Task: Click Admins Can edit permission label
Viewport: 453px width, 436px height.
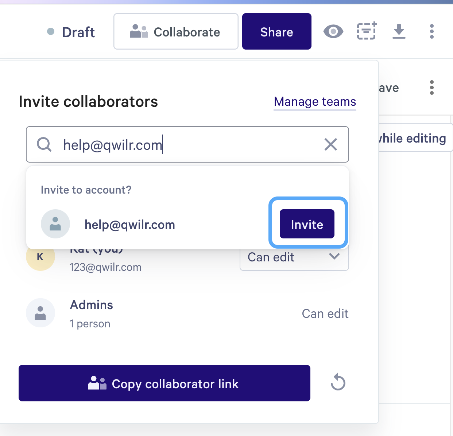Action: coord(325,314)
